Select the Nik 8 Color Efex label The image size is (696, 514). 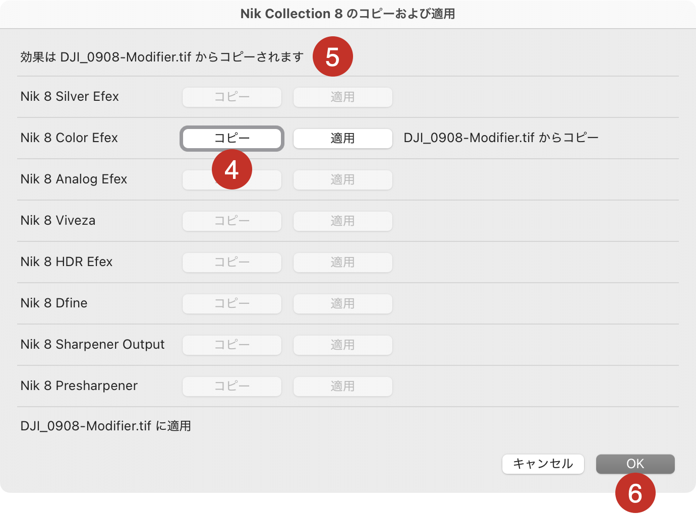pyautogui.click(x=69, y=138)
